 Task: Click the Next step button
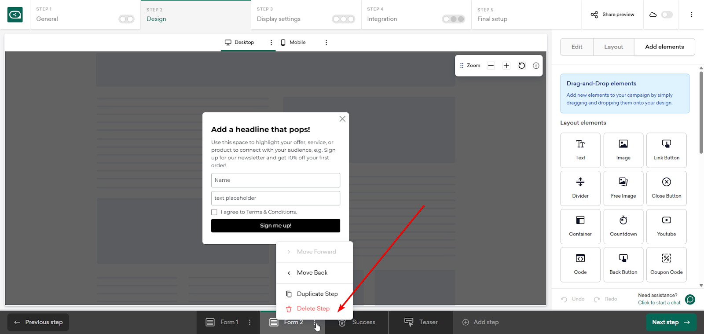[x=671, y=322]
